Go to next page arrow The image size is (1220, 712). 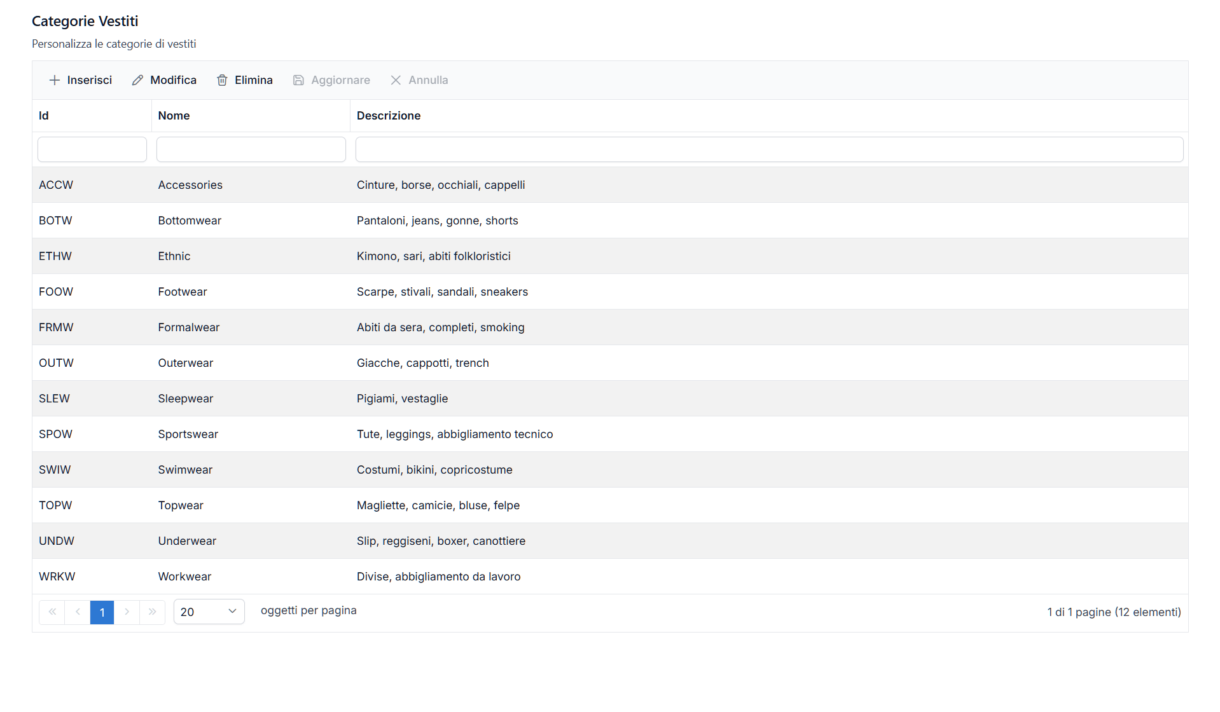(127, 612)
